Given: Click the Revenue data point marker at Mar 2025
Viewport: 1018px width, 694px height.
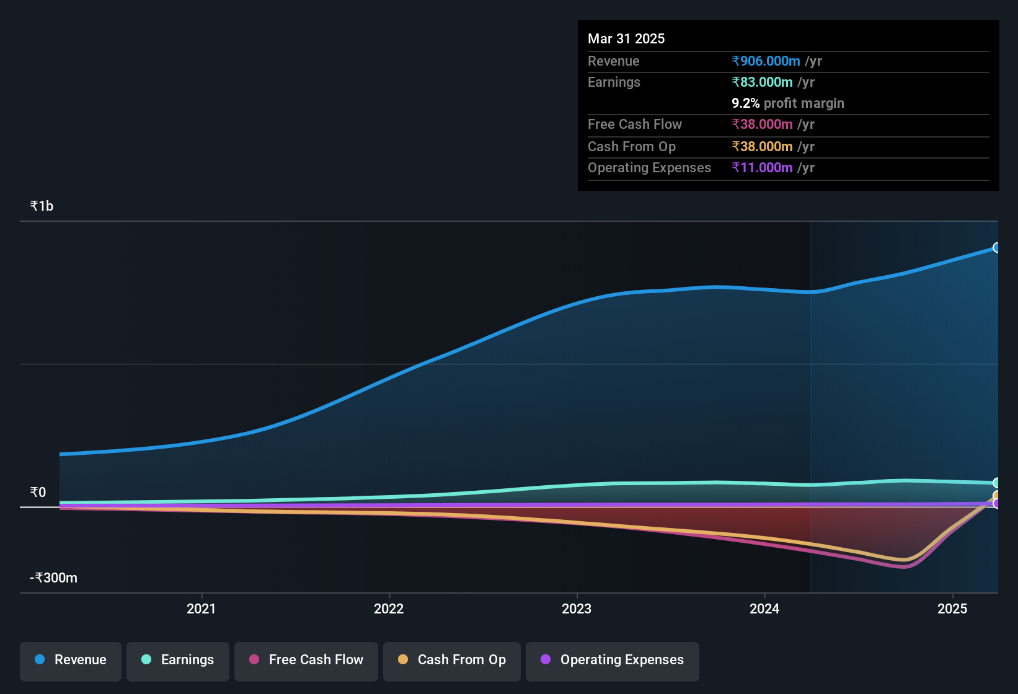Looking at the screenshot, I should 997,247.
